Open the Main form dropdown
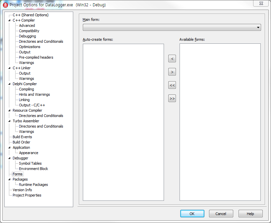 tap(258, 28)
